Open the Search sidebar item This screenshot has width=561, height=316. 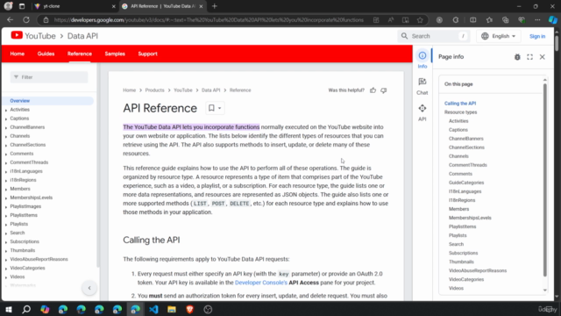click(x=18, y=233)
